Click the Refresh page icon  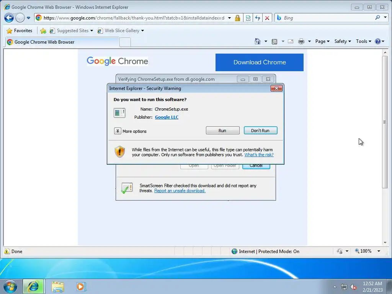(258, 18)
